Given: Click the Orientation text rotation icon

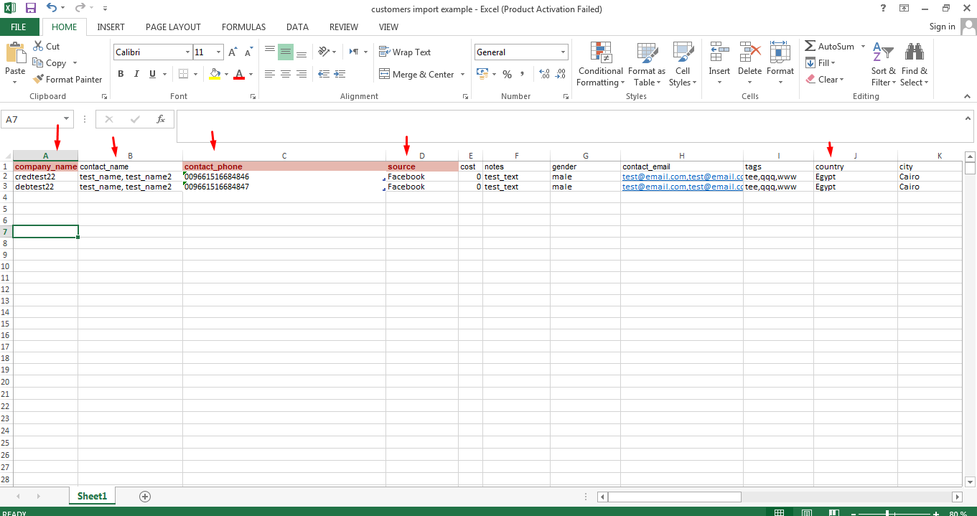Looking at the screenshot, I should tap(324, 52).
